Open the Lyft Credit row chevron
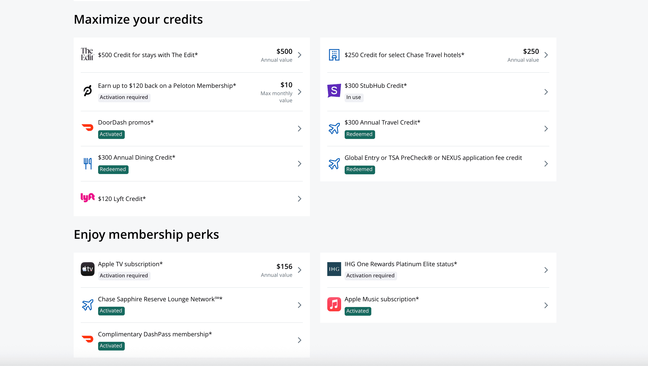Viewport: 648px width, 366px height. [x=300, y=199]
